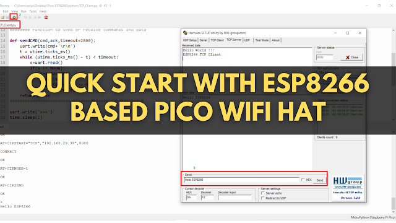Click the Port field showing 8080

(324, 58)
